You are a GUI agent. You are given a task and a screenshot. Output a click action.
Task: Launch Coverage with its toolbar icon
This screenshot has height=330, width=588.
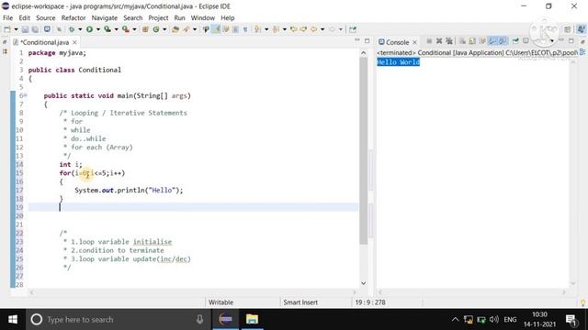point(107,29)
